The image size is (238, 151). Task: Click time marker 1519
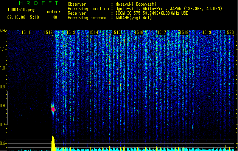[207, 32]
